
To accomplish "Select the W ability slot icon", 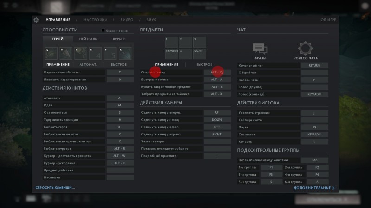I will pos(65,53).
